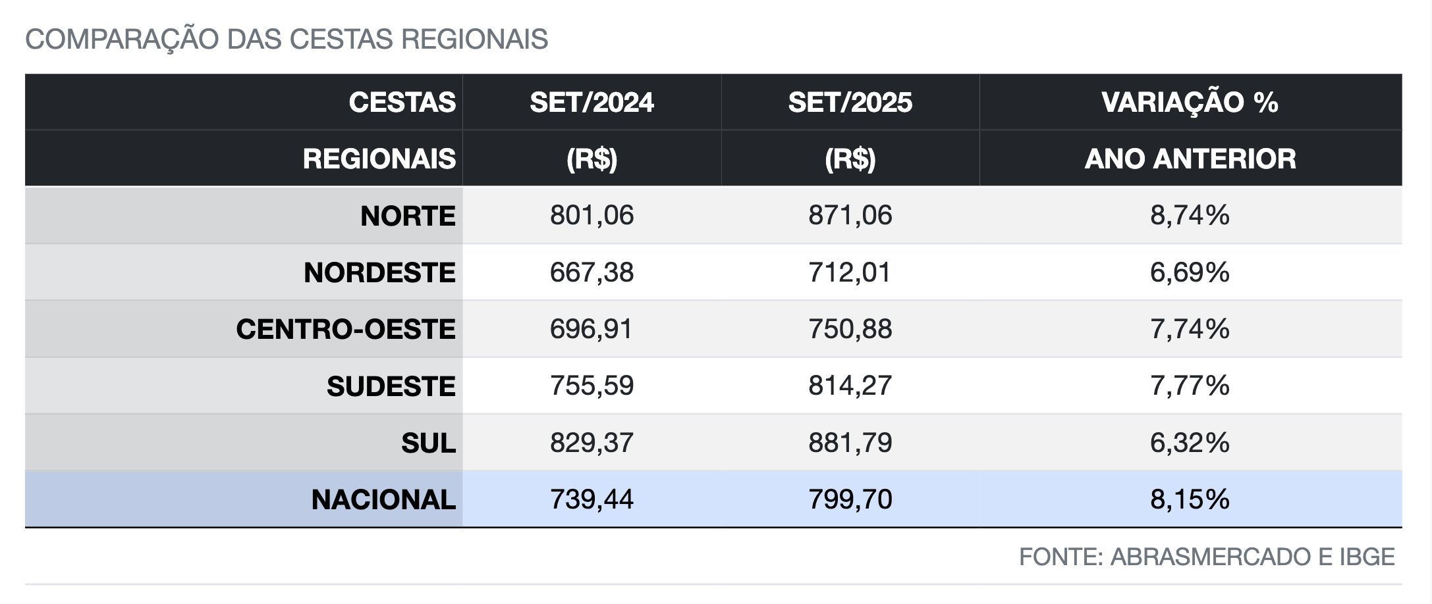Screen dimensions: 1432x604
Task: Click the national 2025 value 799,70
Action: click(850, 499)
